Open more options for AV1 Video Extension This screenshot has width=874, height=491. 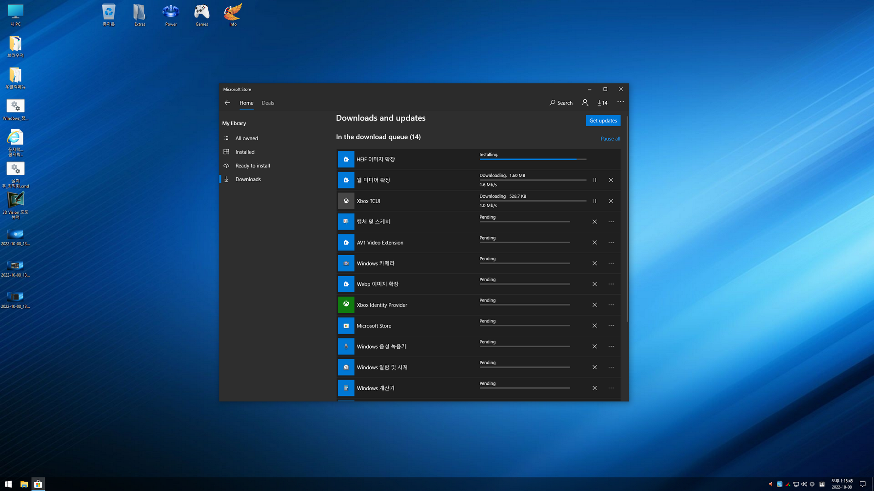pos(611,243)
